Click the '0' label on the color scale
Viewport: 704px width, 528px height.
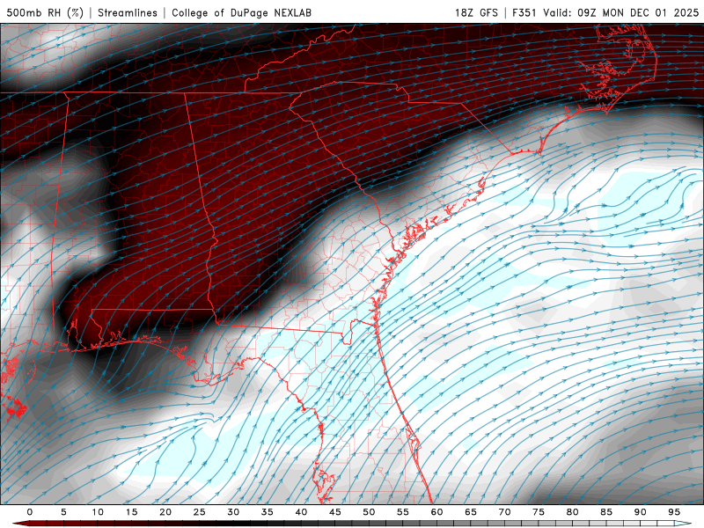(30, 512)
